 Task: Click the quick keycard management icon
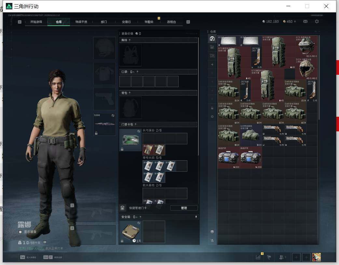point(123,208)
